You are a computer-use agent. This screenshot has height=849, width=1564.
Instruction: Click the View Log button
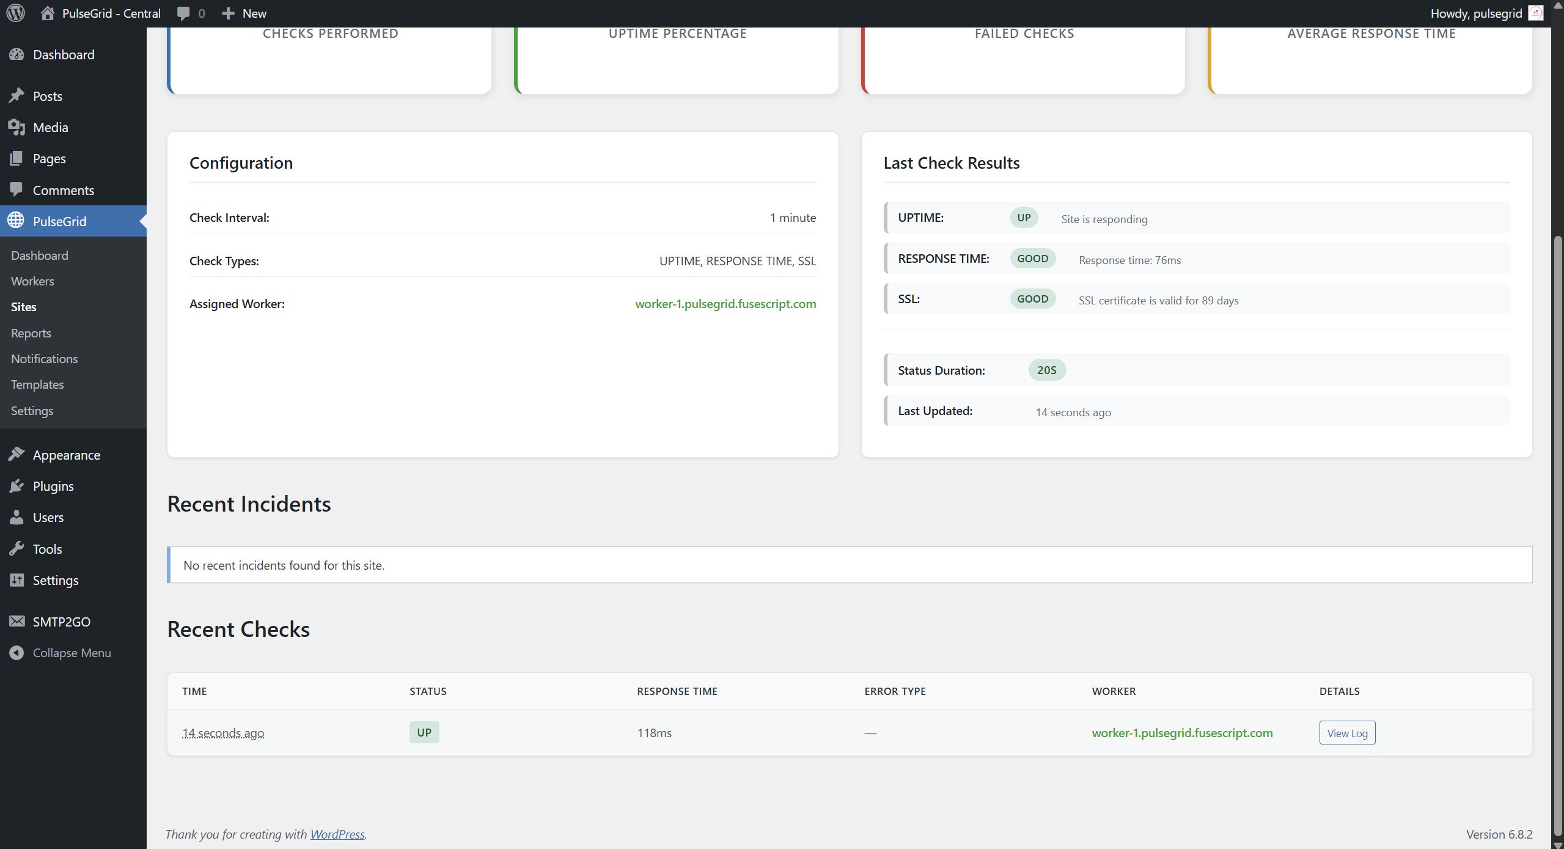pyautogui.click(x=1346, y=733)
